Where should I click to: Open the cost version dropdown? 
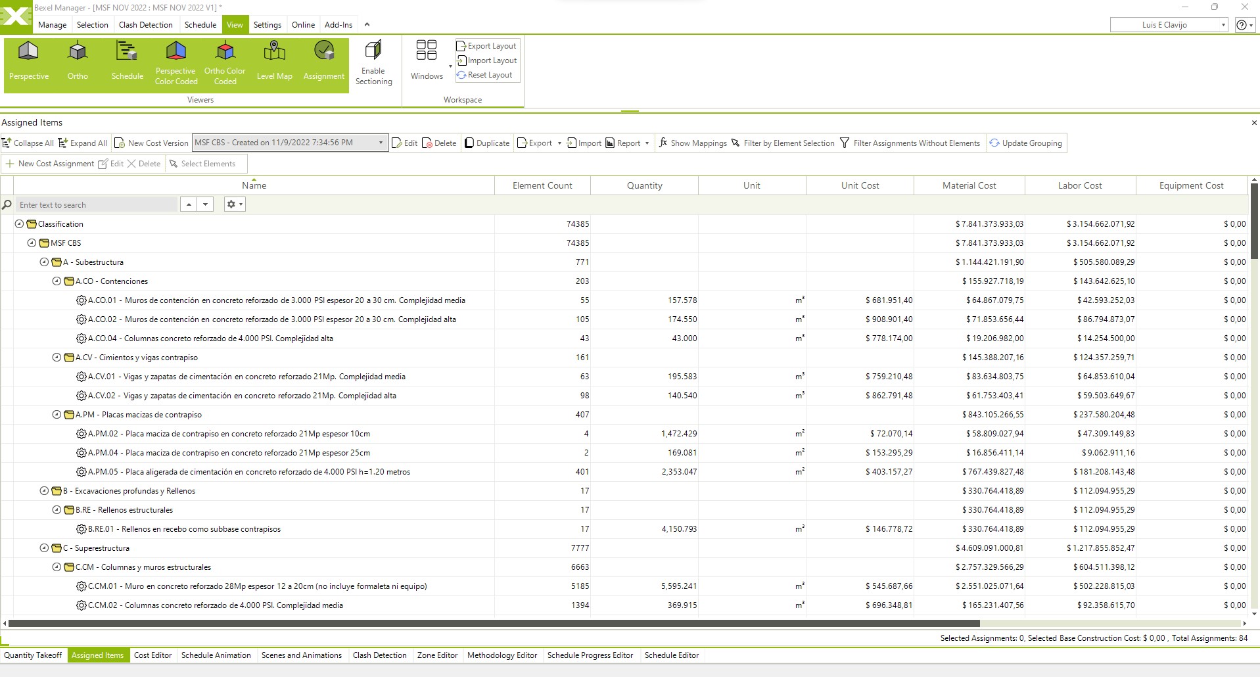[381, 143]
